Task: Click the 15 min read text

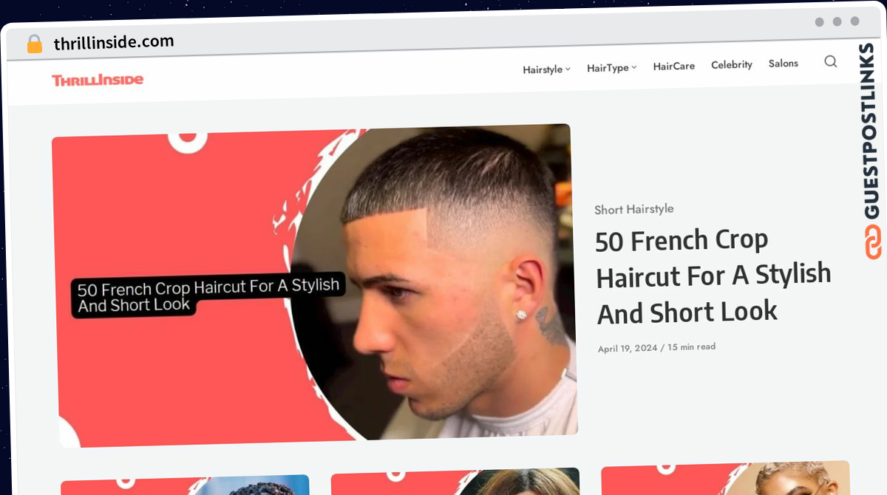Action: [692, 346]
